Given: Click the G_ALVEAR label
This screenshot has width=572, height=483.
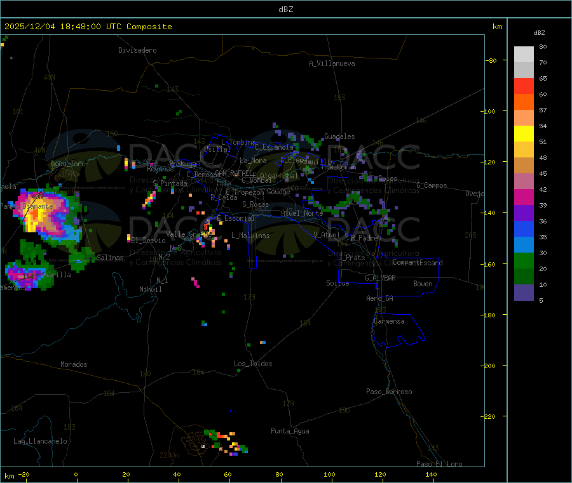Looking at the screenshot, I should [x=380, y=278].
